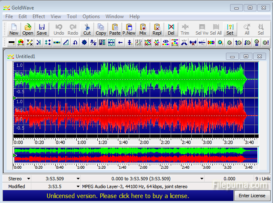
Task: Click the Open file toolbar icon
Action: click(28, 29)
